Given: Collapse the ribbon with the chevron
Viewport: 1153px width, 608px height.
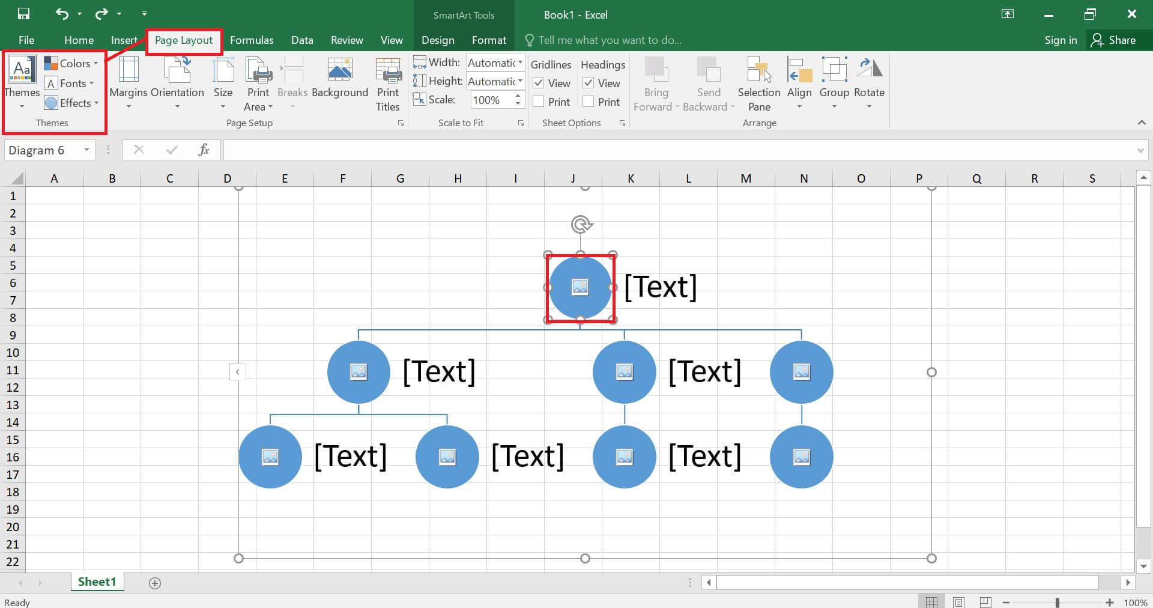Looking at the screenshot, I should [x=1142, y=123].
